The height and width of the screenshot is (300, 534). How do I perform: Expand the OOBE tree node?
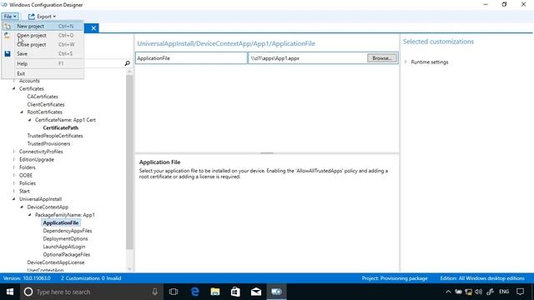[x=14, y=175]
